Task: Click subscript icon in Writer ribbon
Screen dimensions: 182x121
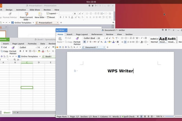Action: click(101, 42)
